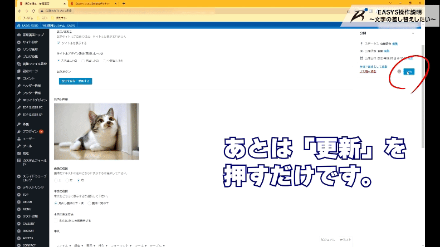Switch to the ビジュアル editor tab
The height and width of the screenshot is (247, 440).
328,240
